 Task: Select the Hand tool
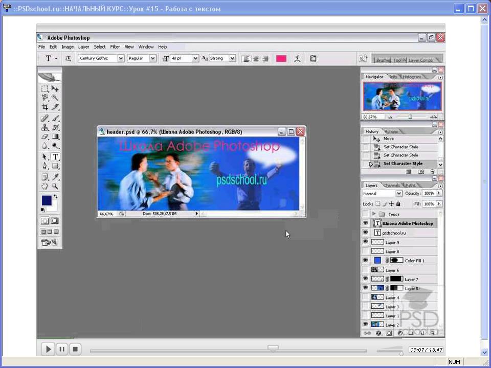tap(45, 186)
